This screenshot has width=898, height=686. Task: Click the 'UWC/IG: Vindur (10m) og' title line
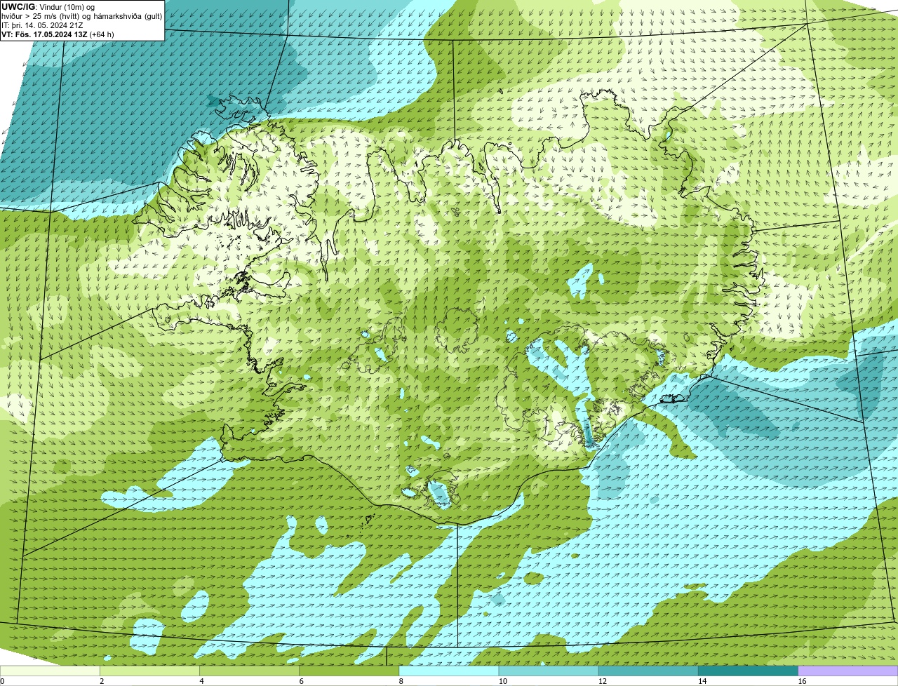[x=48, y=7]
